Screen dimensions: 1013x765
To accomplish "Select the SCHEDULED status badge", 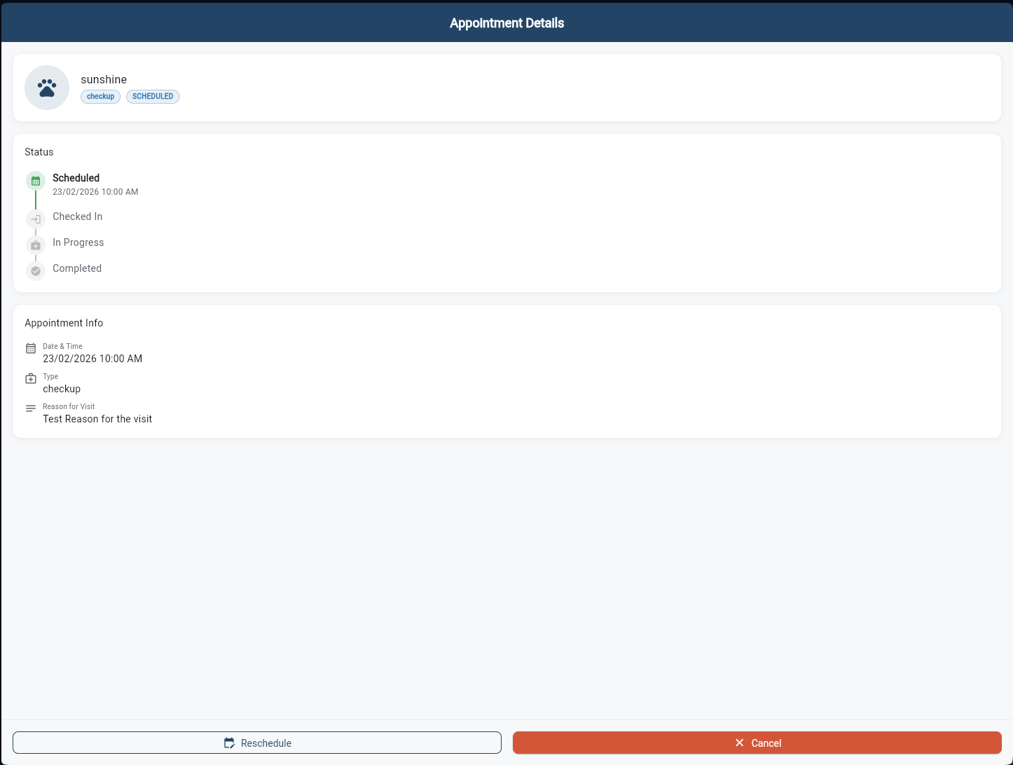I will coord(153,96).
